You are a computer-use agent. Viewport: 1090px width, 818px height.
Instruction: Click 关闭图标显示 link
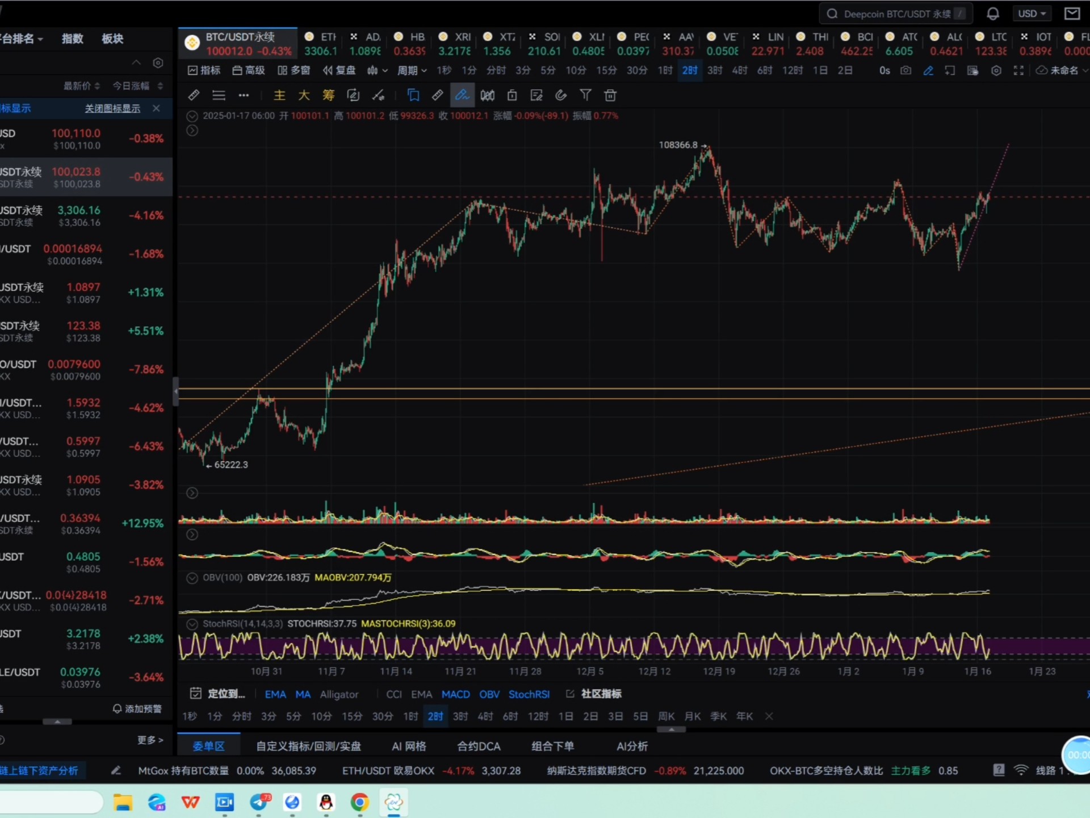tap(112, 108)
